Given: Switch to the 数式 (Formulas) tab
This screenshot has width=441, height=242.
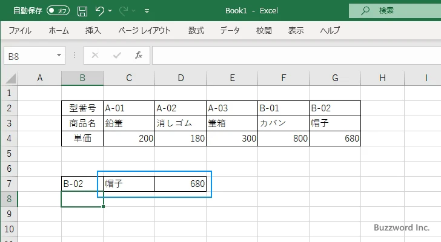Looking at the screenshot, I should (x=196, y=30).
